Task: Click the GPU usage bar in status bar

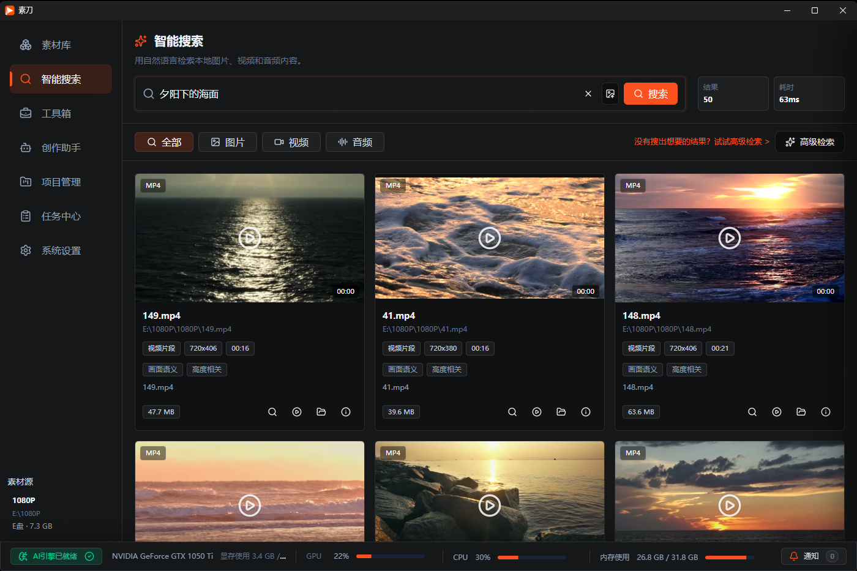Action: (391, 556)
